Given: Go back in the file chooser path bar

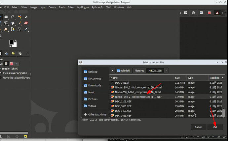Looking at the screenshot, I should (x=113, y=70).
